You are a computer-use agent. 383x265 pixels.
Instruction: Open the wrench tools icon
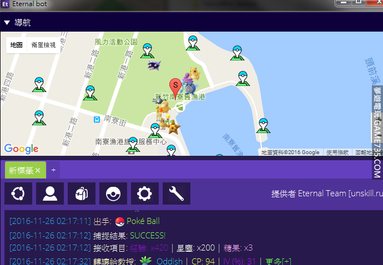[177, 193]
